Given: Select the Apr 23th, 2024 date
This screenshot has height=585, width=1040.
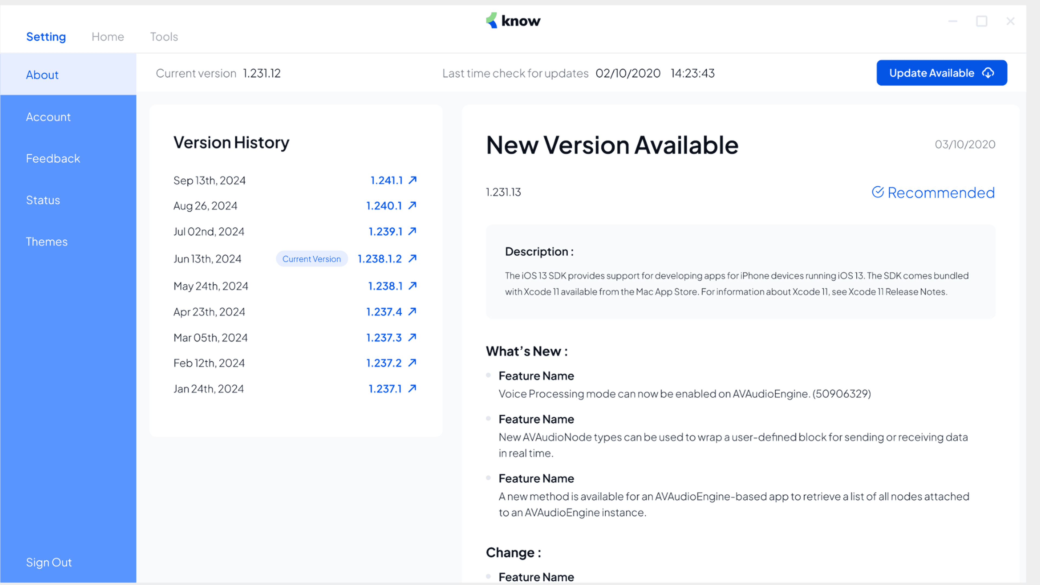Looking at the screenshot, I should click(x=209, y=312).
